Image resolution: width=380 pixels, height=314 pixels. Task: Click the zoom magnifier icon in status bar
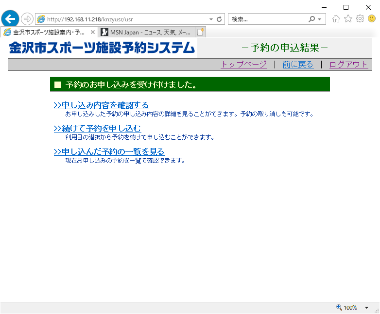(x=339, y=307)
